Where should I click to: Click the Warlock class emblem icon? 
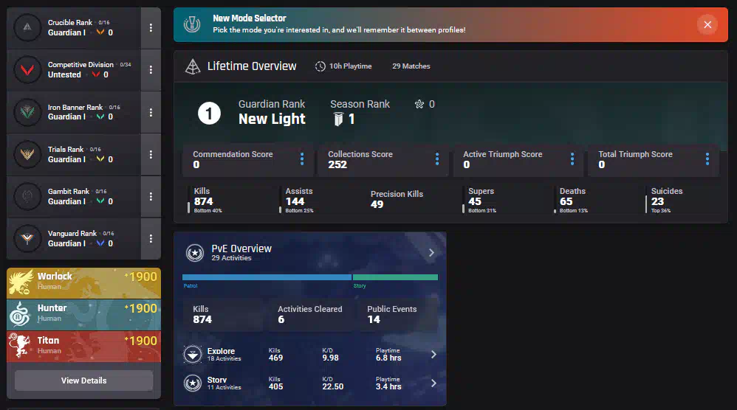click(x=21, y=282)
